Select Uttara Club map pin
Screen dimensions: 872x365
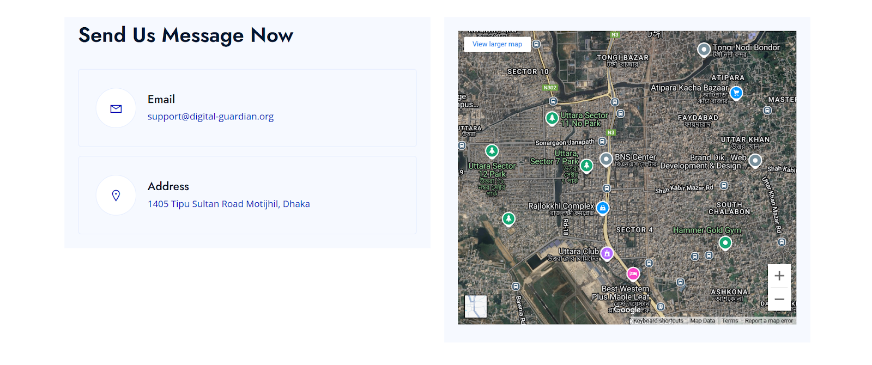coord(607,253)
